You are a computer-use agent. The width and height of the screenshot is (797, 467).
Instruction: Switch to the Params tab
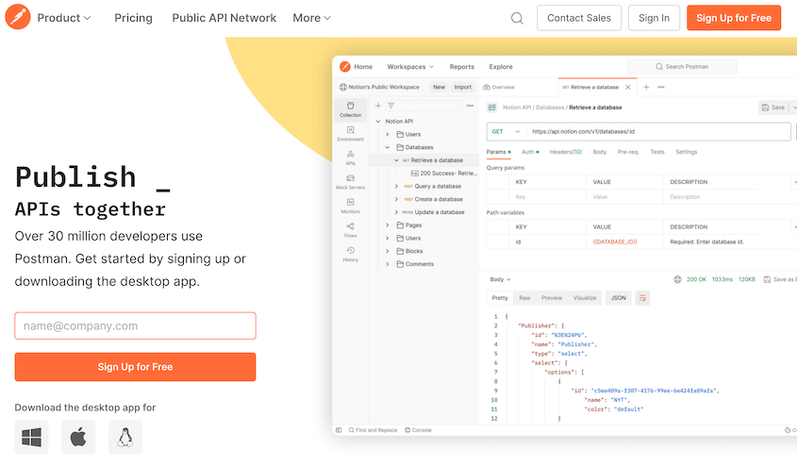click(x=498, y=152)
